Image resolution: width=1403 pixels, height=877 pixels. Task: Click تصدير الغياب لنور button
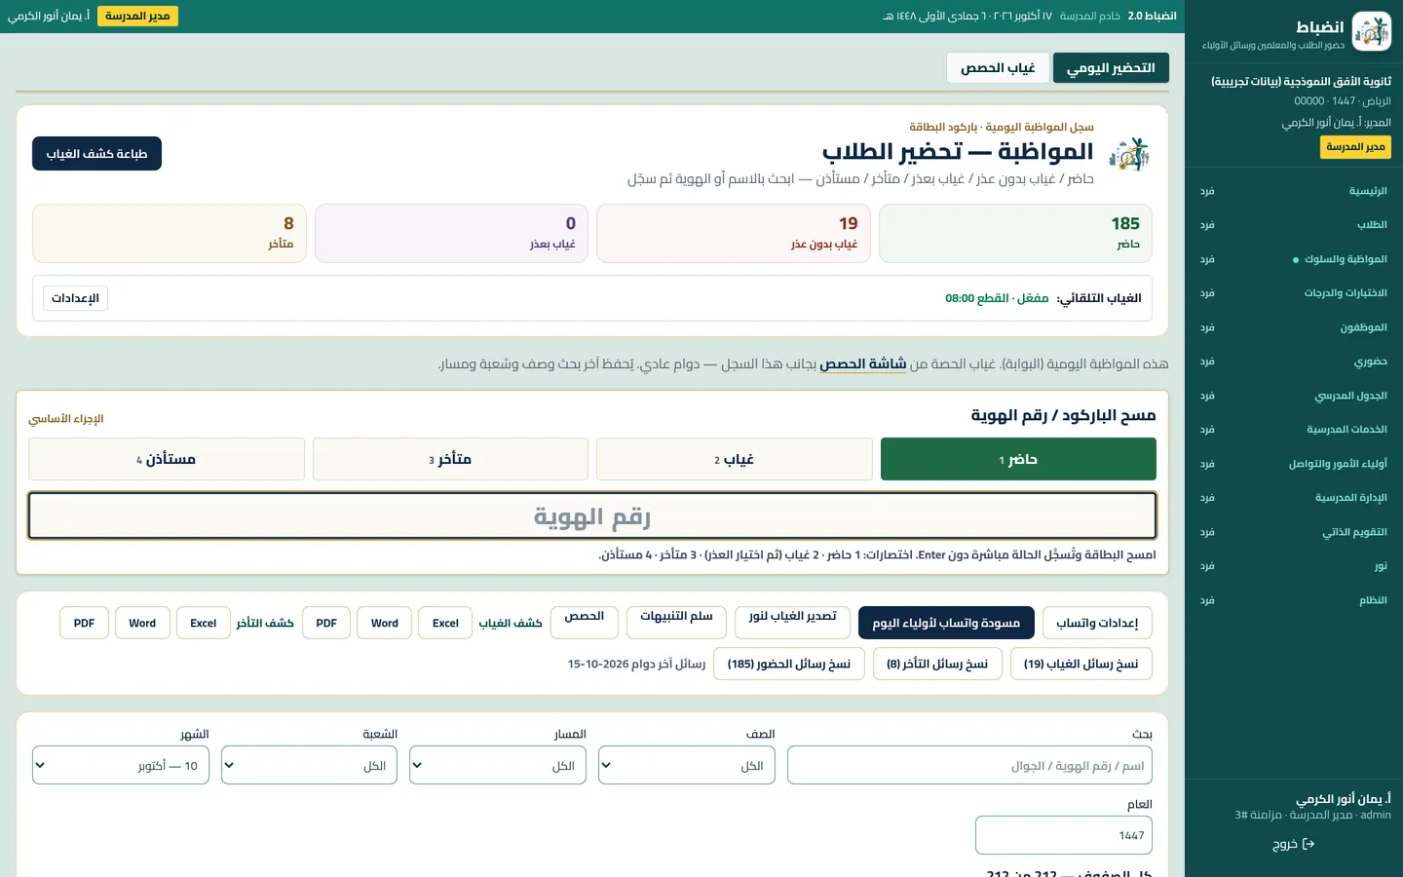coord(792,623)
